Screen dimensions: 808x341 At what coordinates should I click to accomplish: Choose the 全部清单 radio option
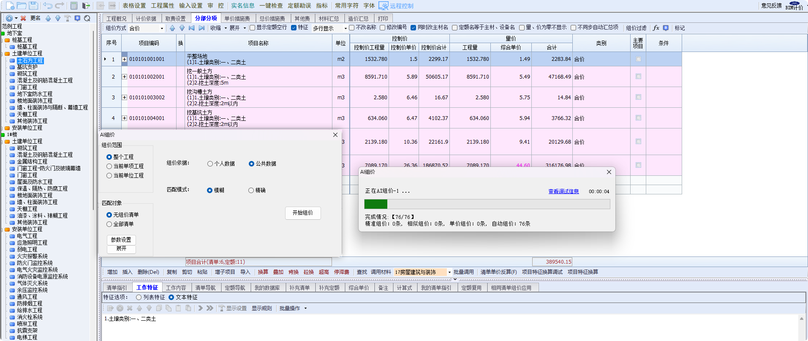pos(109,224)
